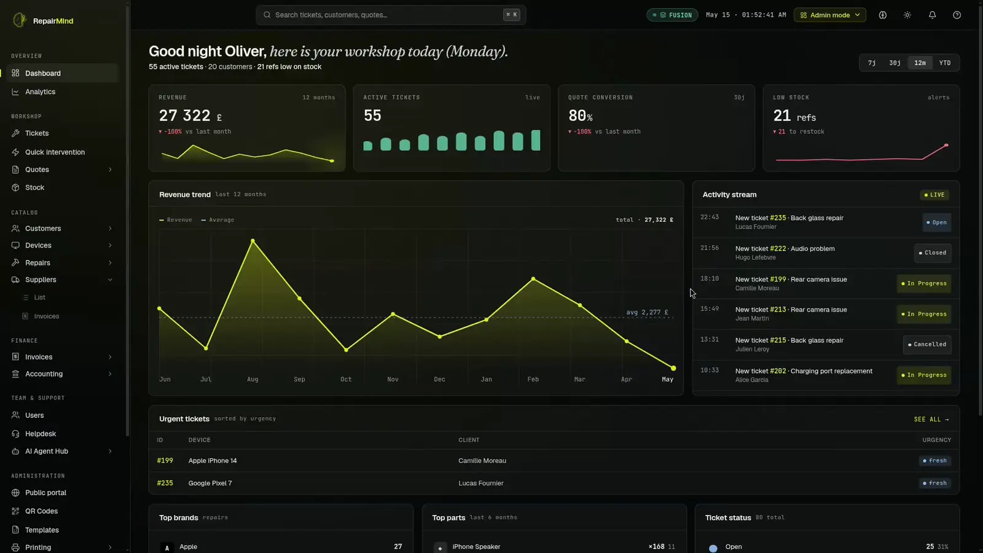The height and width of the screenshot is (553, 983).
Task: Click the Revenue 27 322 £ card
Action: tap(247, 128)
